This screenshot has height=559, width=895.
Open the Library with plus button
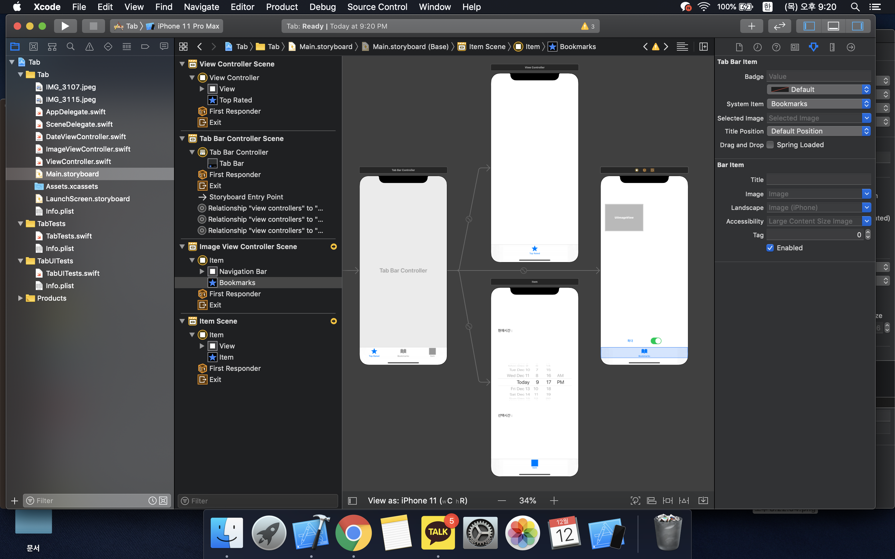(x=751, y=26)
